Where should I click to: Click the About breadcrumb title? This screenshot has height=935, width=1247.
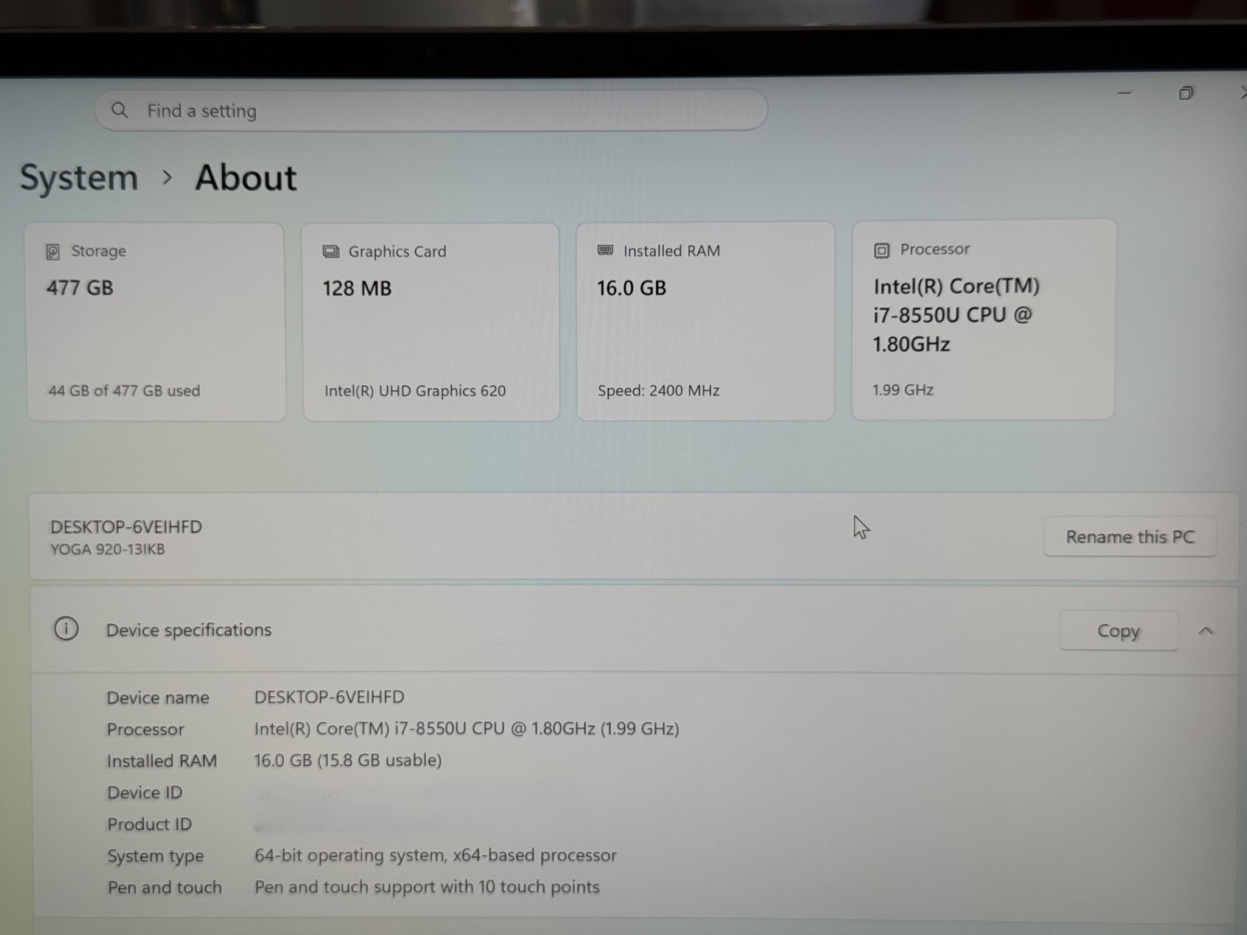tap(246, 178)
